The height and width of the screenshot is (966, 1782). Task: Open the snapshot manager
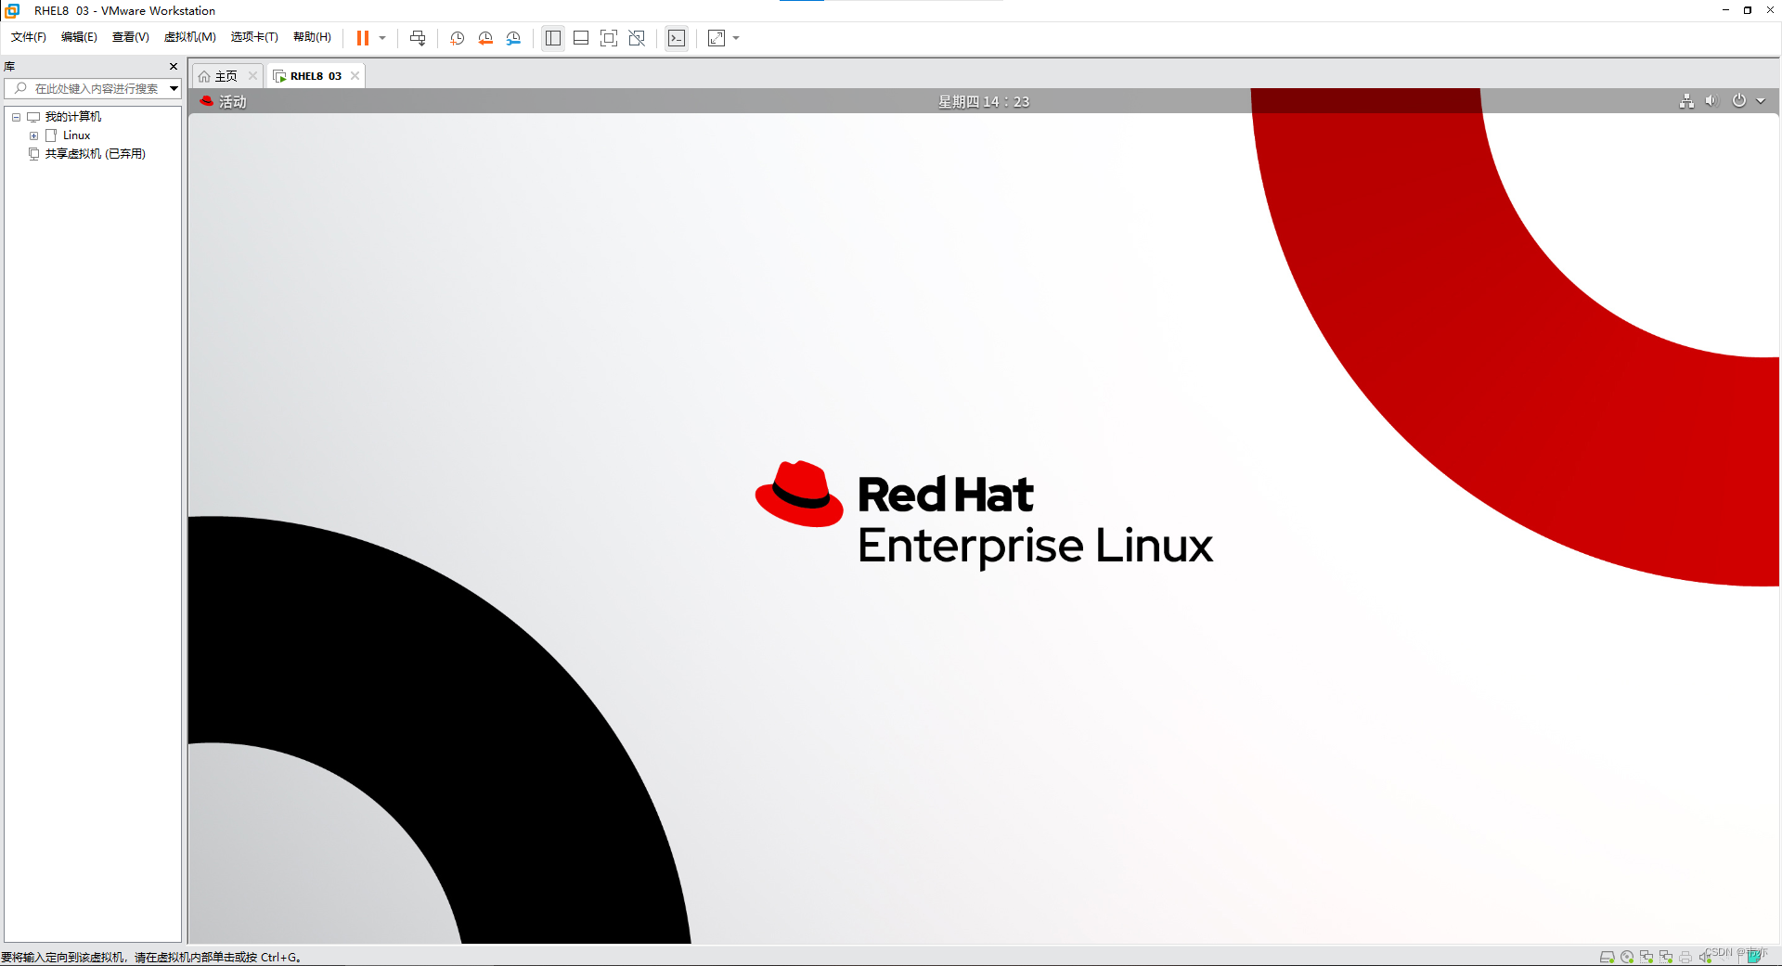[513, 38]
